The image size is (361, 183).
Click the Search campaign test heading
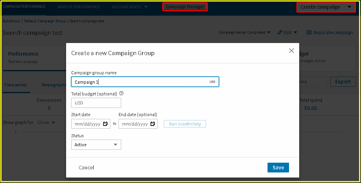(x=33, y=33)
